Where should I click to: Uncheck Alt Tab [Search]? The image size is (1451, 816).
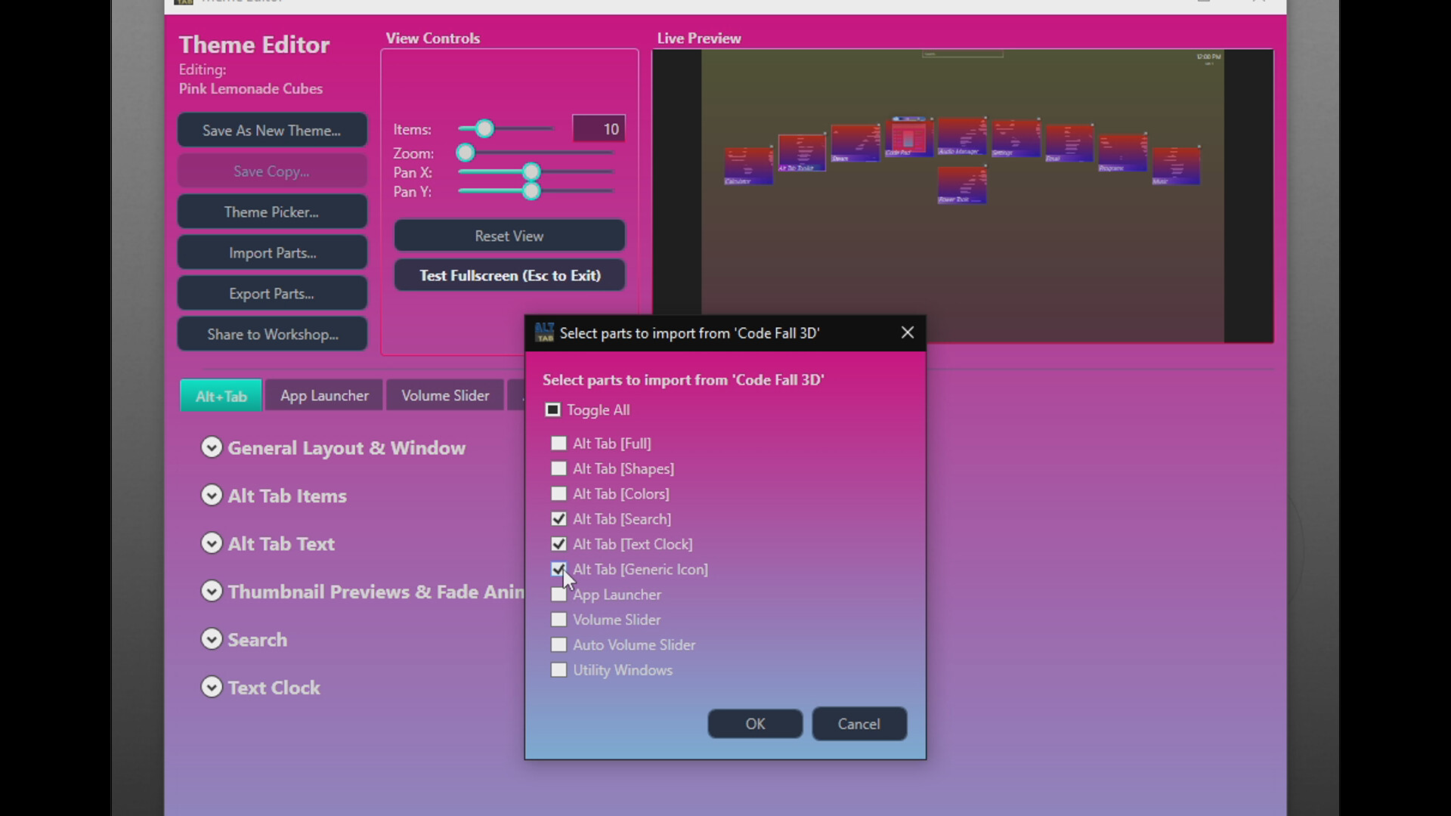[558, 519]
